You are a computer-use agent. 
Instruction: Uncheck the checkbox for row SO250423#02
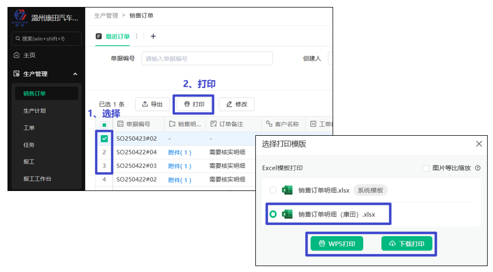point(105,138)
